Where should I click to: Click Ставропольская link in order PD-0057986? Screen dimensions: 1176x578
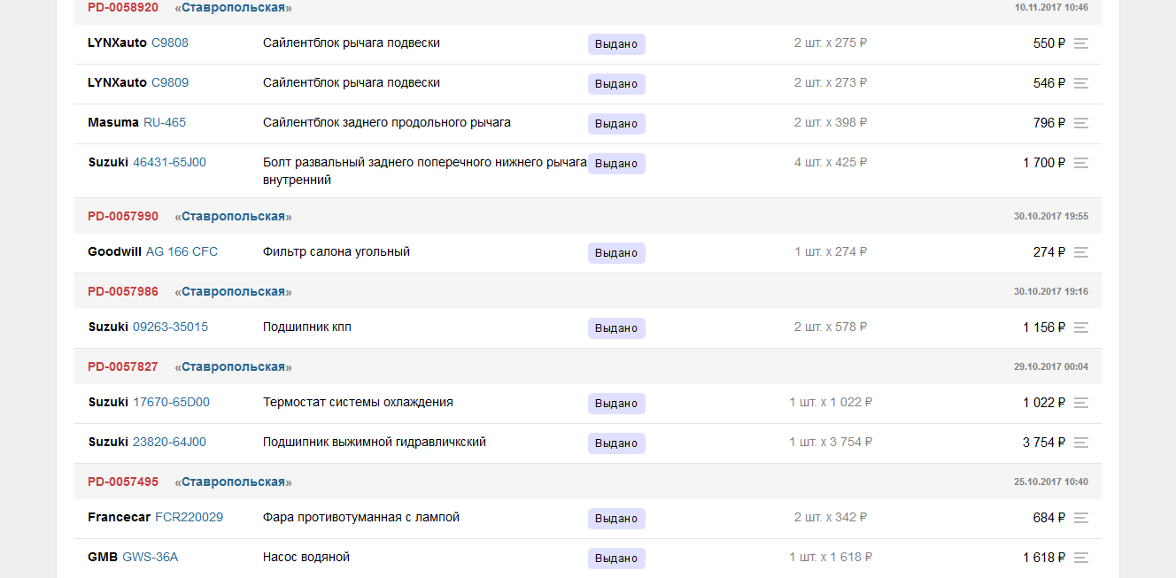(233, 291)
